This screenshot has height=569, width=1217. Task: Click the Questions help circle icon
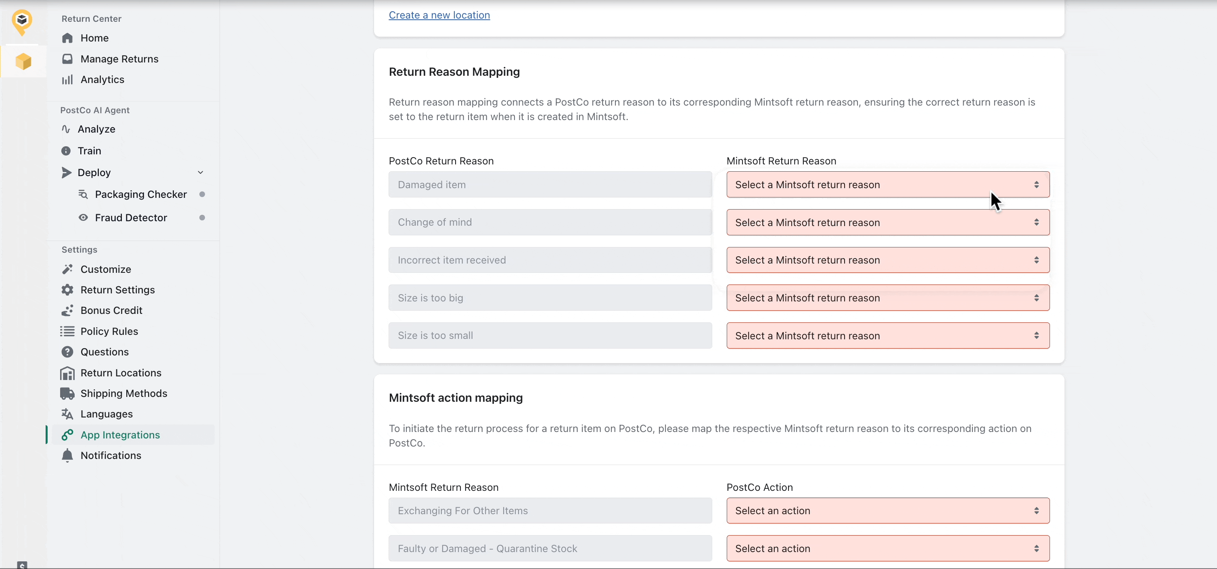pos(67,352)
